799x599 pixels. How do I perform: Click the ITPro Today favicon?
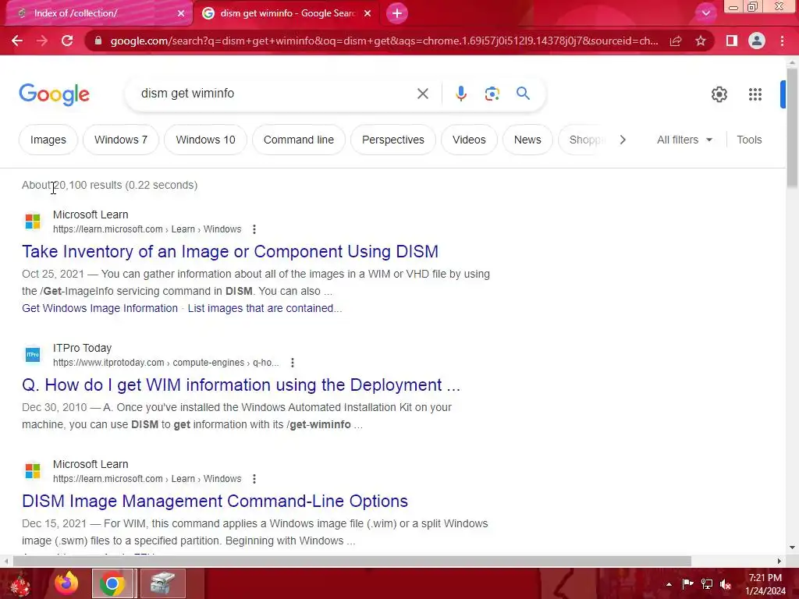pyautogui.click(x=33, y=355)
